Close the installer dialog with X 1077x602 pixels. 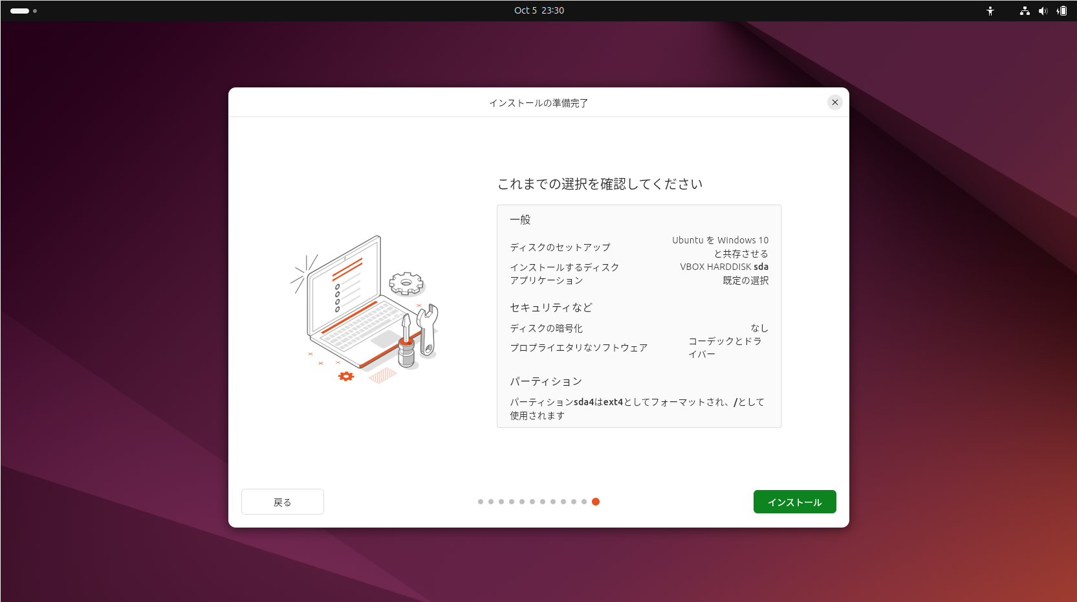834,102
